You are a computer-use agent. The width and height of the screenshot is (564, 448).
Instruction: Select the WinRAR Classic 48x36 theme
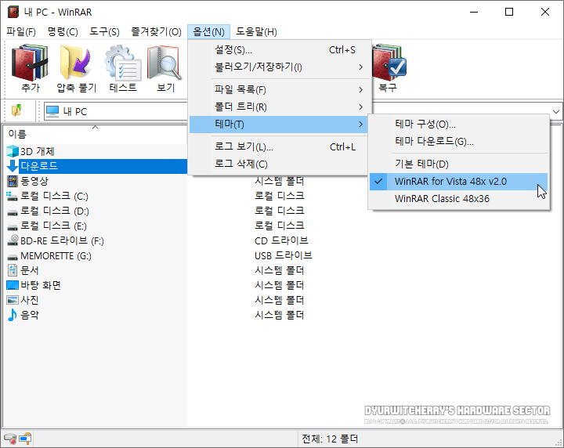point(458,199)
